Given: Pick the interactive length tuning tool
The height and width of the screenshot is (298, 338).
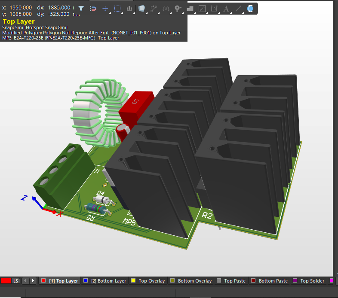Looking at the screenshot, I should (166, 9).
